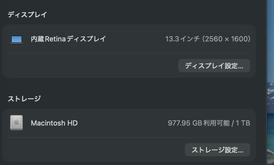
Task: Click the divider area below the display row
Action: click(x=129, y=52)
